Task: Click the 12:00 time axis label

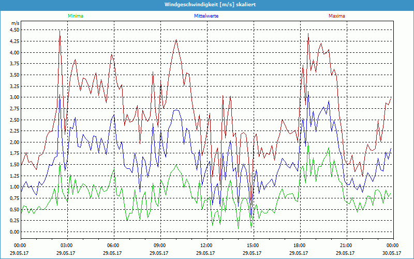Action: pyautogui.click(x=207, y=245)
